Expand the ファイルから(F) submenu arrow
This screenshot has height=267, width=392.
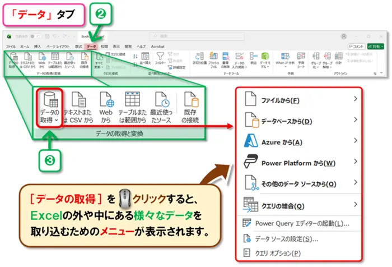click(356, 99)
